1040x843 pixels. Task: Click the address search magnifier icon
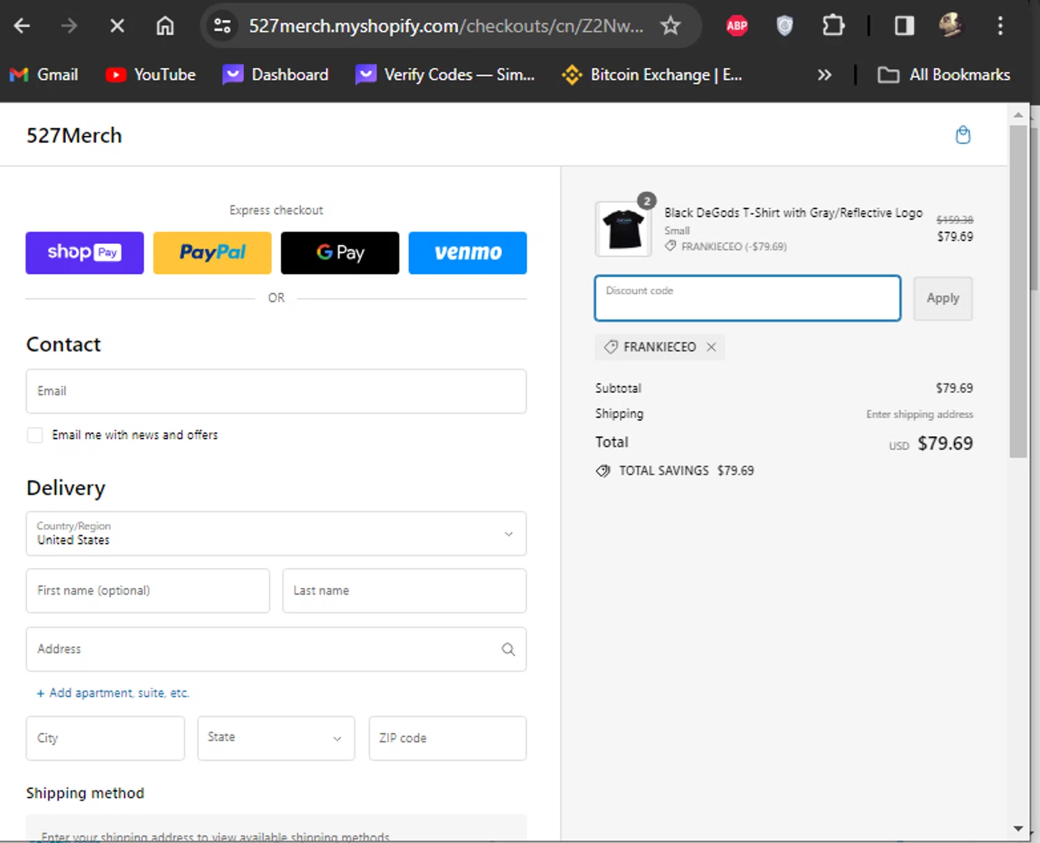(508, 649)
